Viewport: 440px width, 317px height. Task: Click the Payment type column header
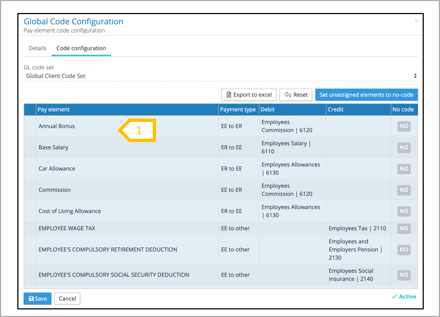click(238, 109)
